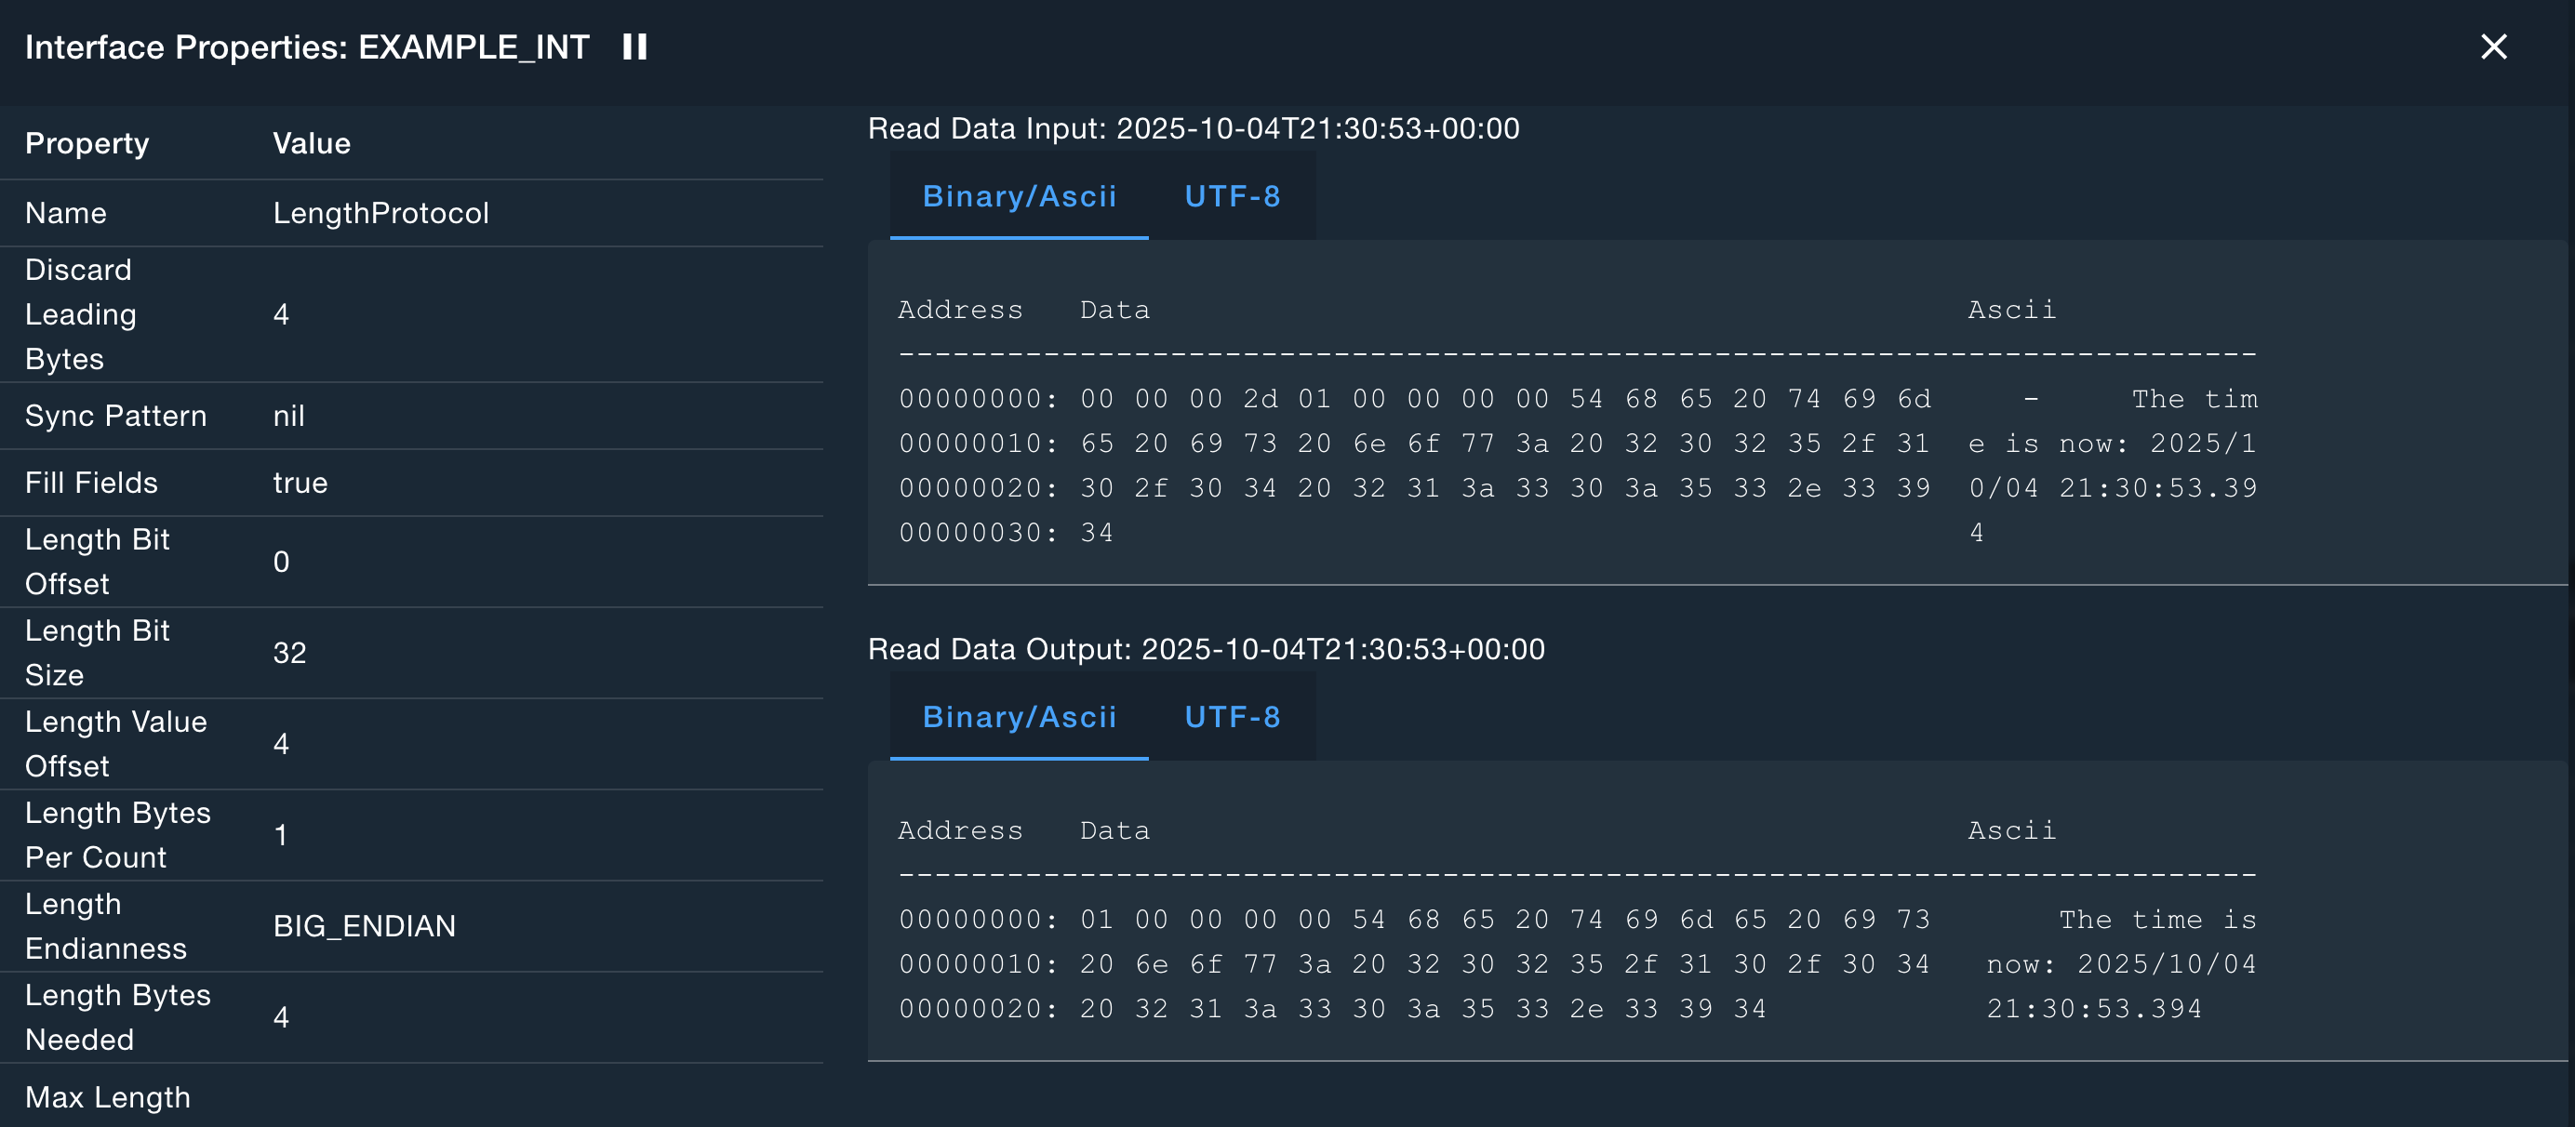Viewport: 2575px width, 1127px height.
Task: Click the Fill Fields true value
Action: click(x=300, y=483)
